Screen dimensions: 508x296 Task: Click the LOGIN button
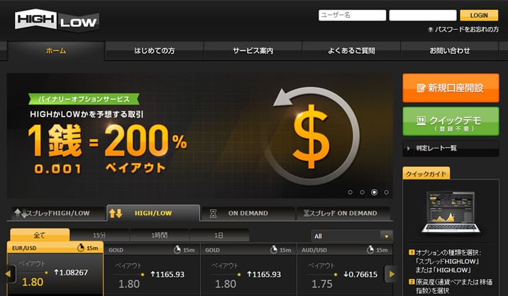pyautogui.click(x=479, y=15)
